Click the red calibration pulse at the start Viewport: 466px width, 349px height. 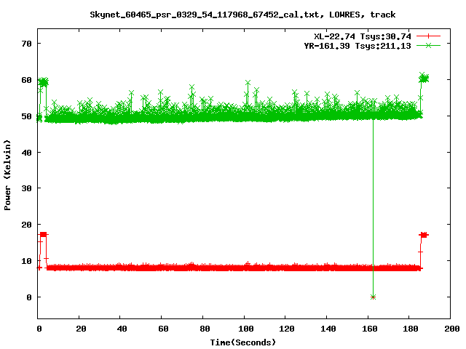44,234
